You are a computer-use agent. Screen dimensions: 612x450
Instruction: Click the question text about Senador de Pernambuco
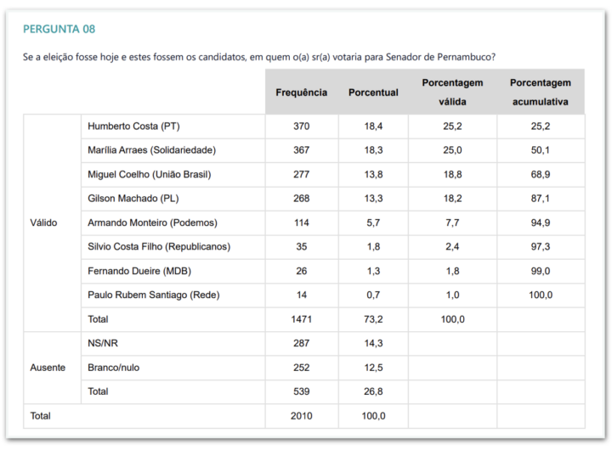click(x=259, y=57)
